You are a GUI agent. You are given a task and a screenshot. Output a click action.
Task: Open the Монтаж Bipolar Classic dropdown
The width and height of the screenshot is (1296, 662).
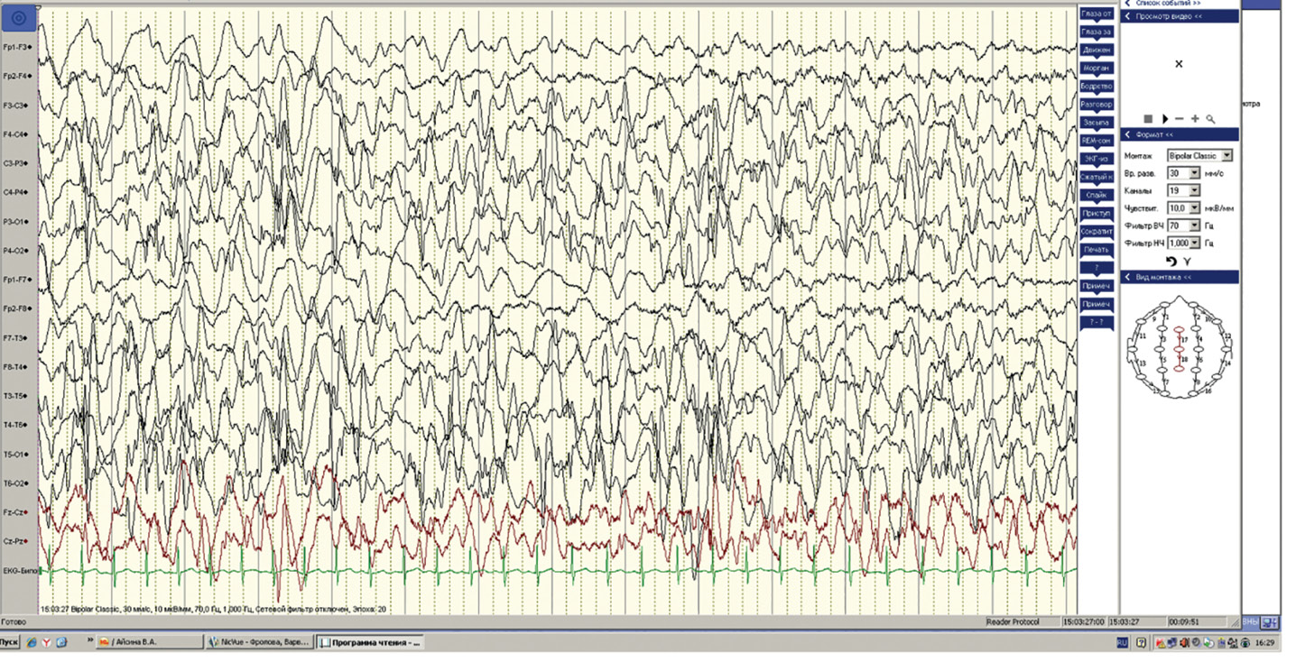(x=1226, y=156)
